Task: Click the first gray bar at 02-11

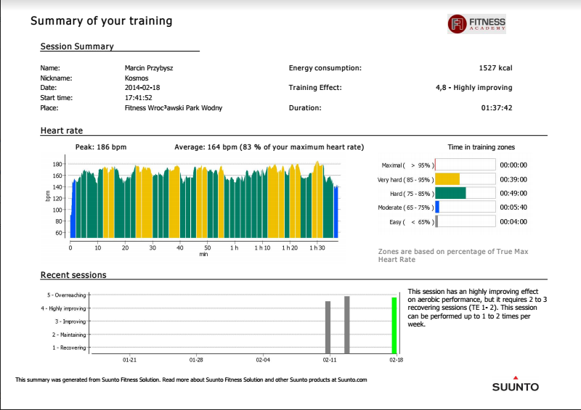Action: click(328, 327)
